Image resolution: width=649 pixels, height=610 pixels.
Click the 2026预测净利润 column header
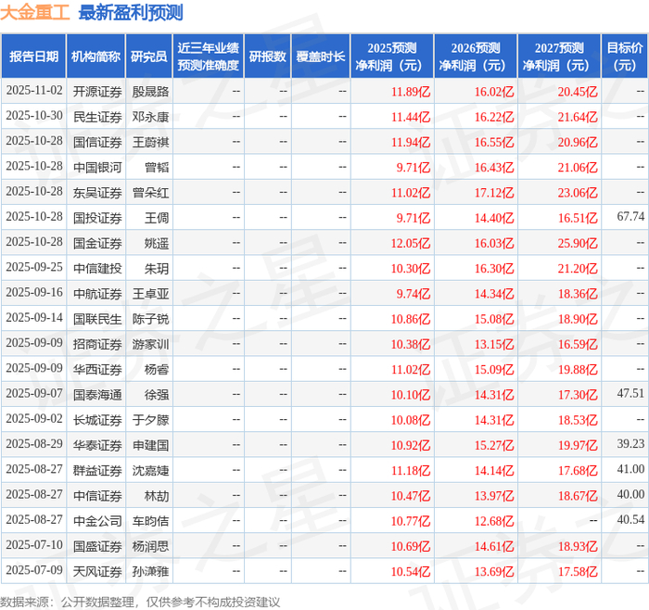pyautogui.click(x=476, y=57)
